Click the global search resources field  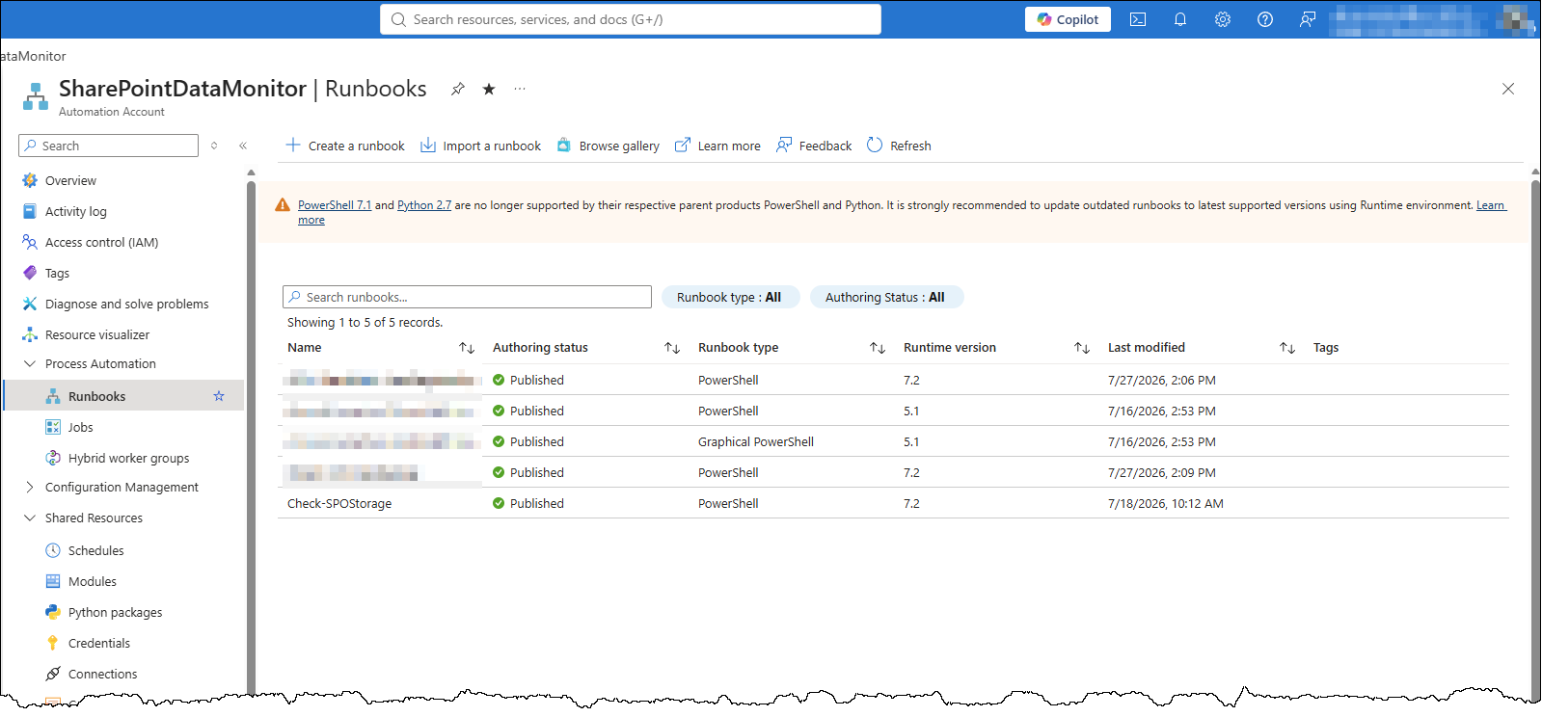point(631,19)
